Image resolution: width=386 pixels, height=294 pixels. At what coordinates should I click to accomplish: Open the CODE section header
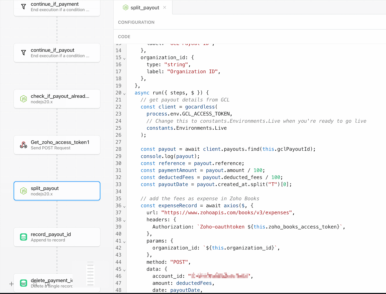coord(124,37)
